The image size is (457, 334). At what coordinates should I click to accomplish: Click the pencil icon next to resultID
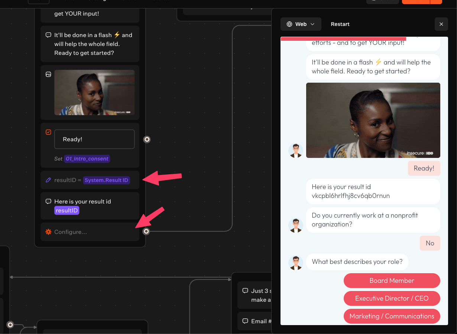(x=48, y=180)
